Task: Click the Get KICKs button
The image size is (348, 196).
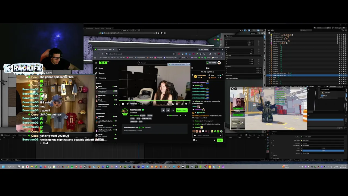Action: [x=211, y=63]
